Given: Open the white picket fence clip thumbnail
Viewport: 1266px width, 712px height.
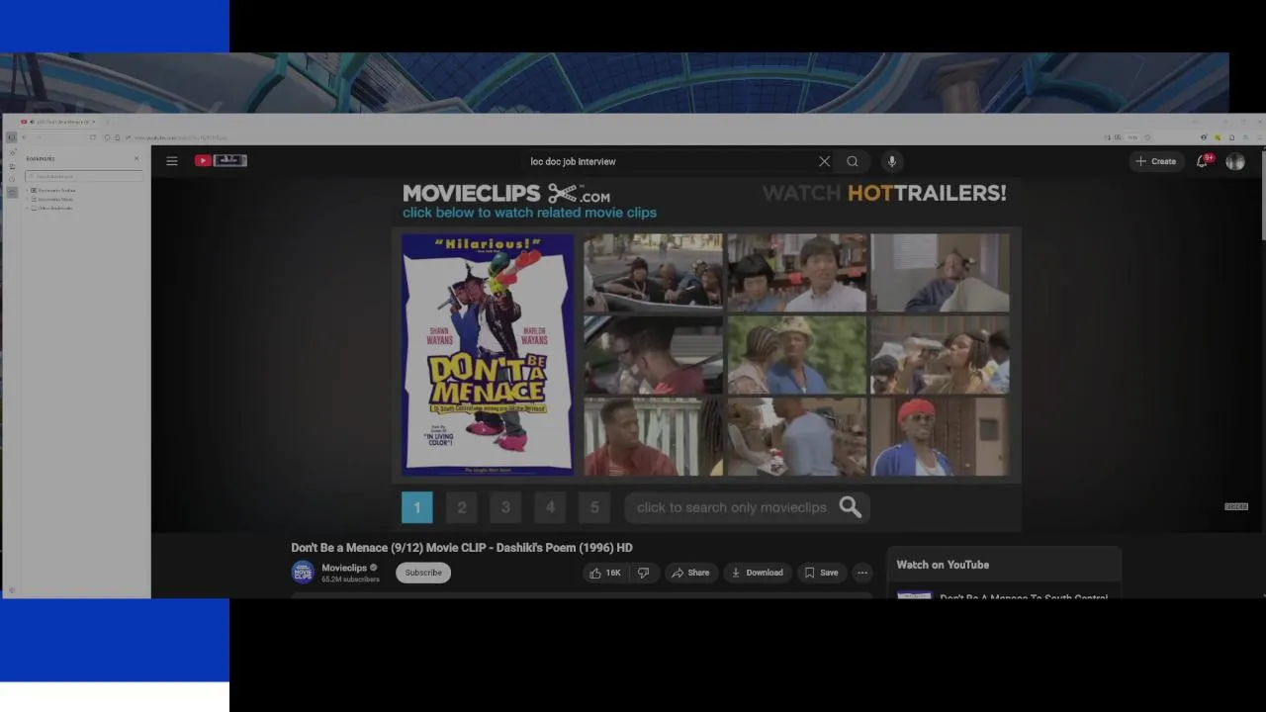Looking at the screenshot, I should [x=653, y=436].
